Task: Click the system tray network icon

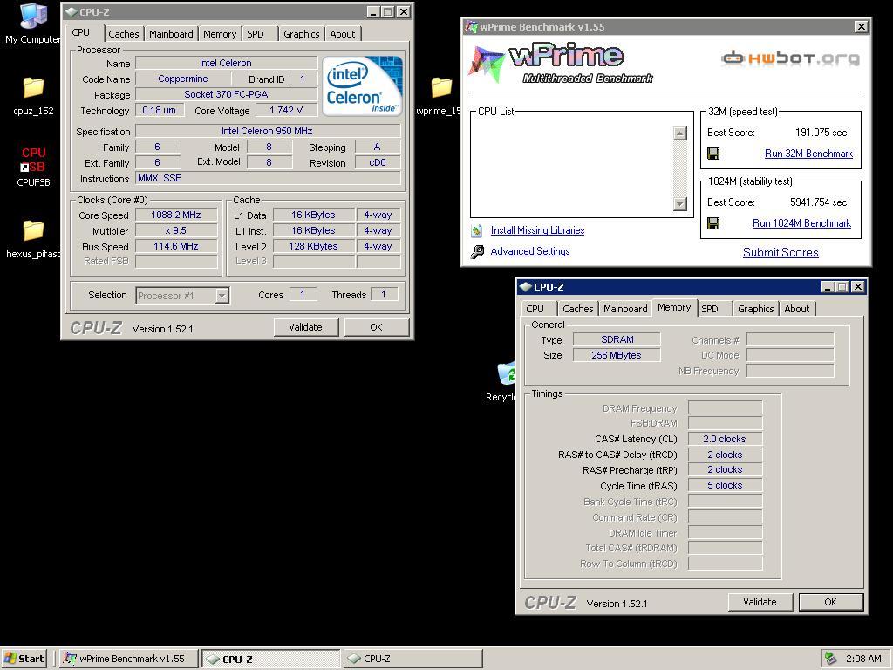Action: click(831, 658)
